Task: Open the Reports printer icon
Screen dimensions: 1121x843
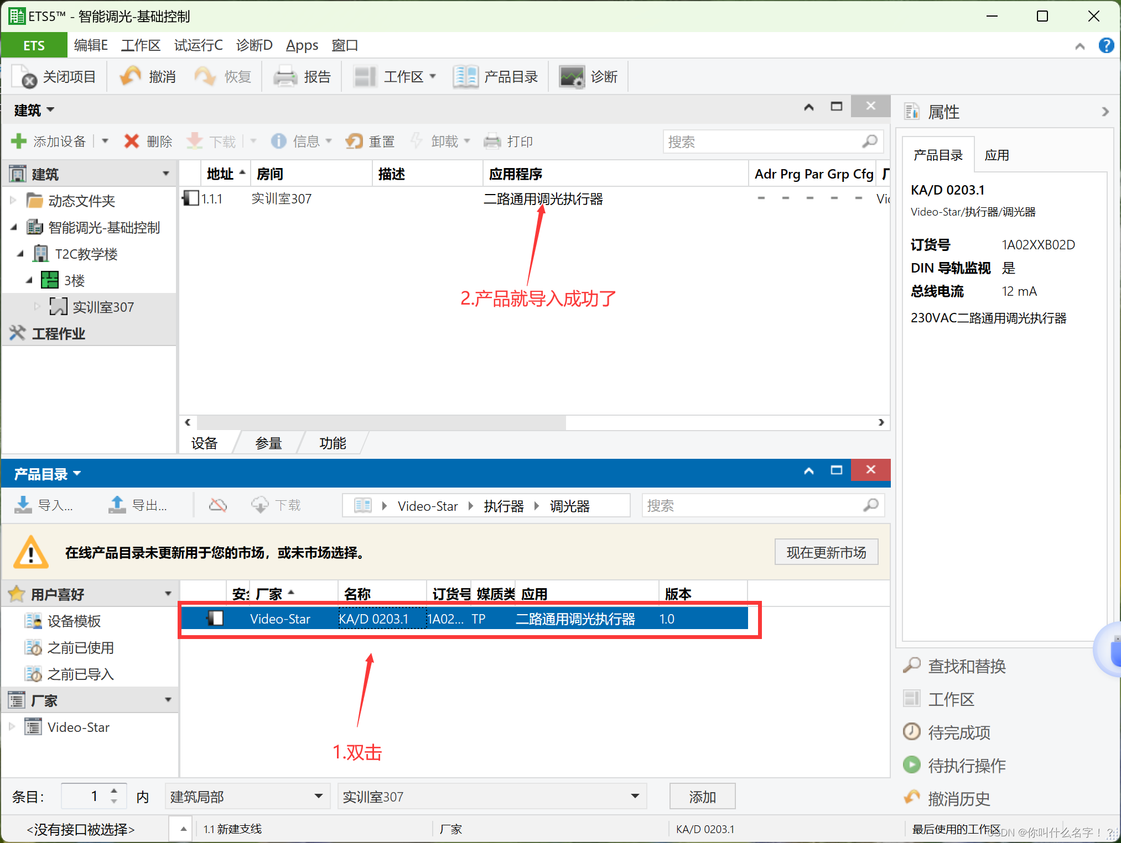Action: pyautogui.click(x=286, y=76)
